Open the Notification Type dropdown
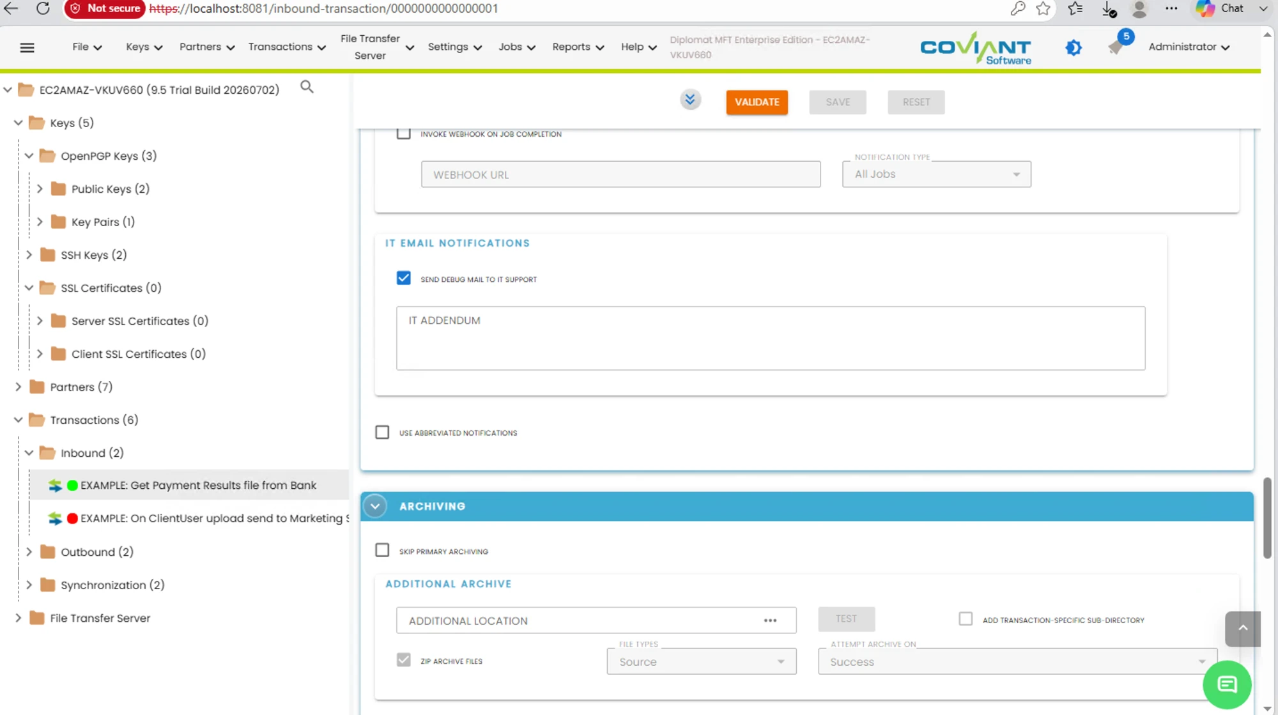Screen dimensions: 1278x715 click(x=936, y=174)
